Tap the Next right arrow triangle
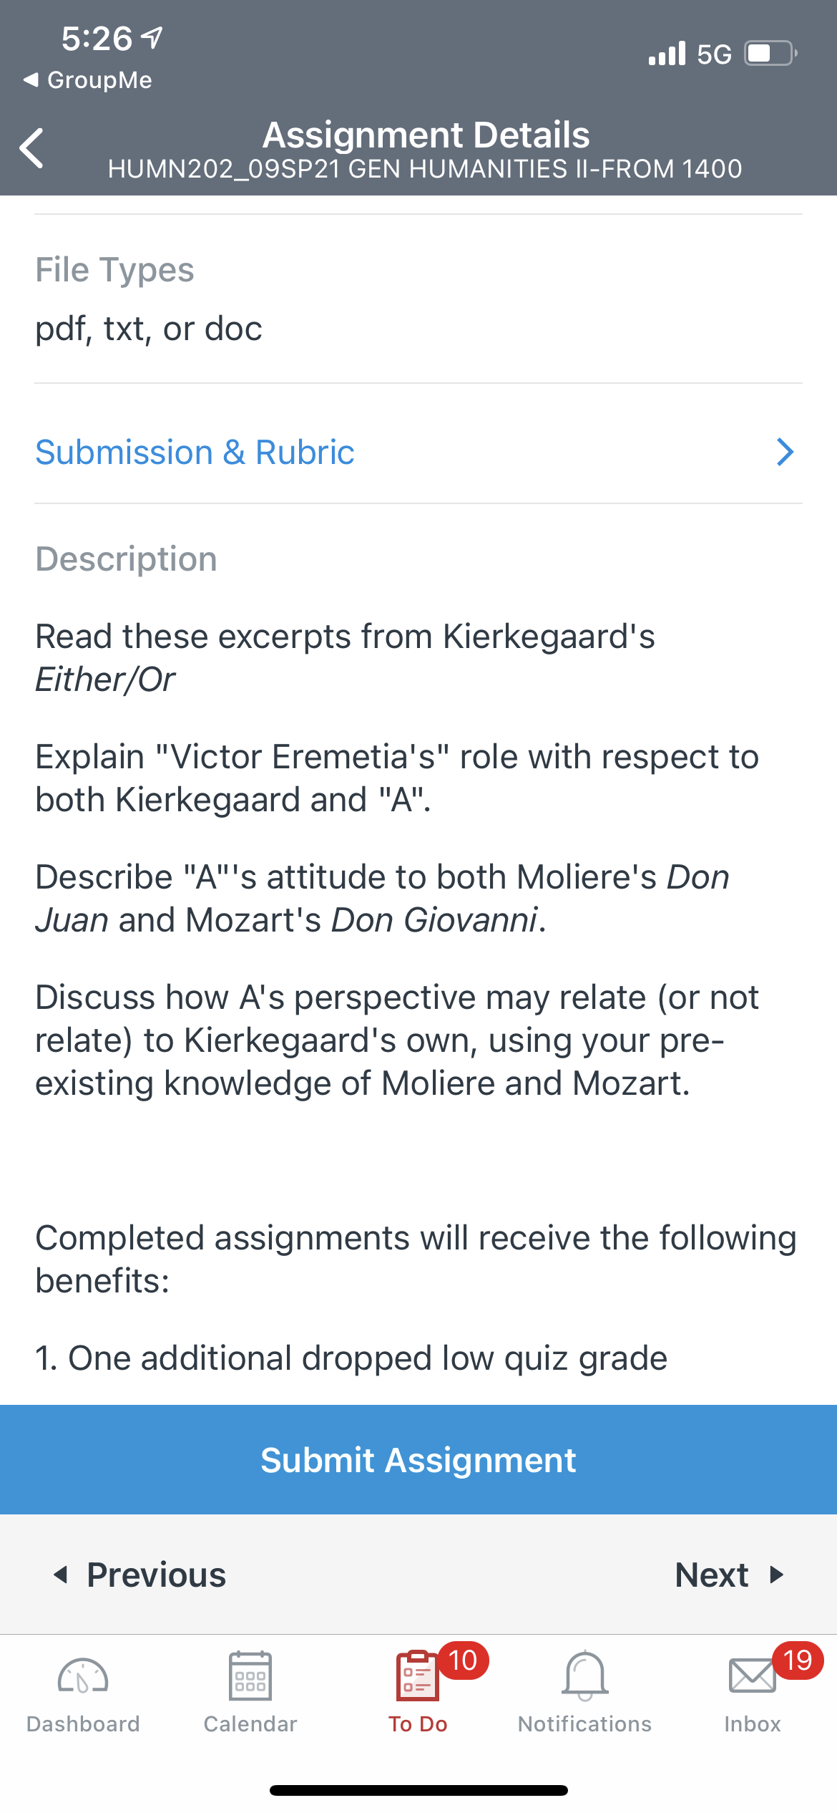The width and height of the screenshot is (837, 1813). pyautogui.click(x=777, y=1575)
